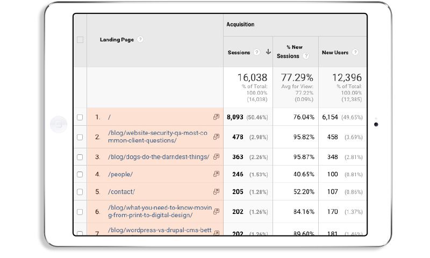This screenshot has height=258, width=430.
Task: Select average new sessions value 77.29%
Action: (x=297, y=77)
